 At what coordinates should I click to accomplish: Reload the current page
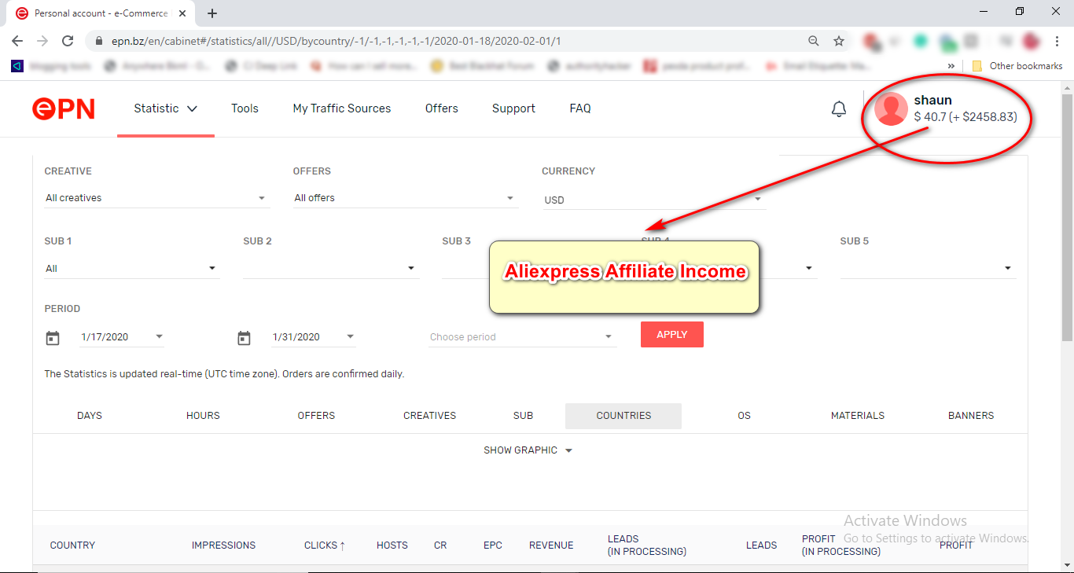[x=68, y=41]
